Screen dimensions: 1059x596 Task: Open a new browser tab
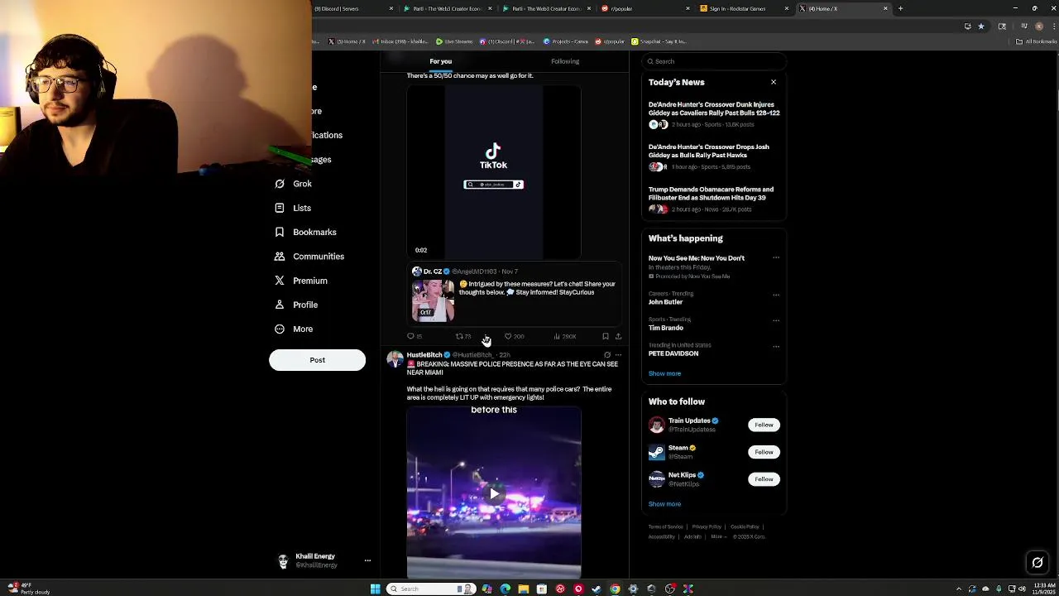[900, 8]
